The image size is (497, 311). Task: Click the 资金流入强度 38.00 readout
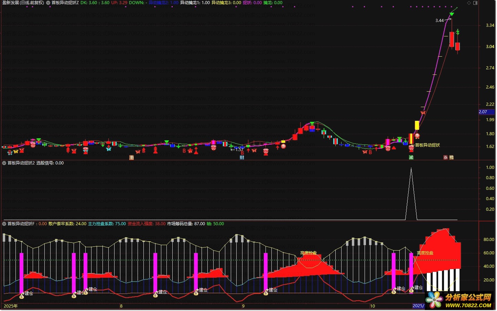coord(147,224)
